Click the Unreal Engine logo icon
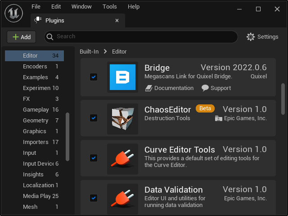This screenshot has width=288, height=216. tap(14, 13)
